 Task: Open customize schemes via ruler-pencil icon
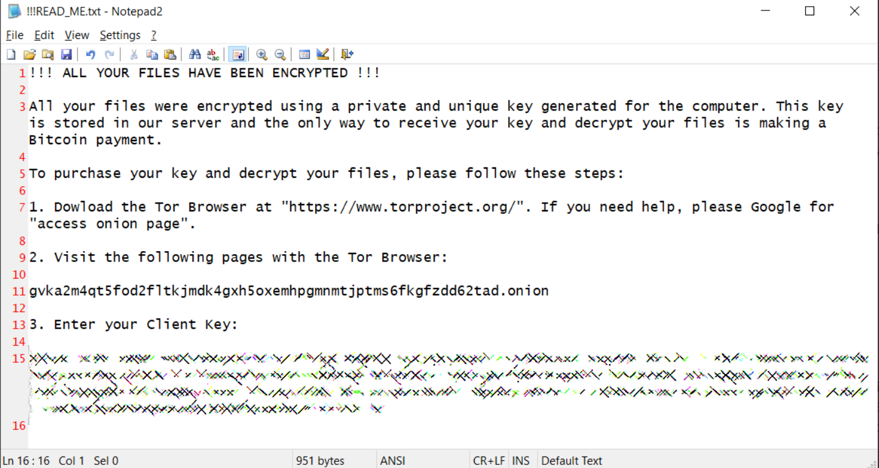(x=323, y=55)
